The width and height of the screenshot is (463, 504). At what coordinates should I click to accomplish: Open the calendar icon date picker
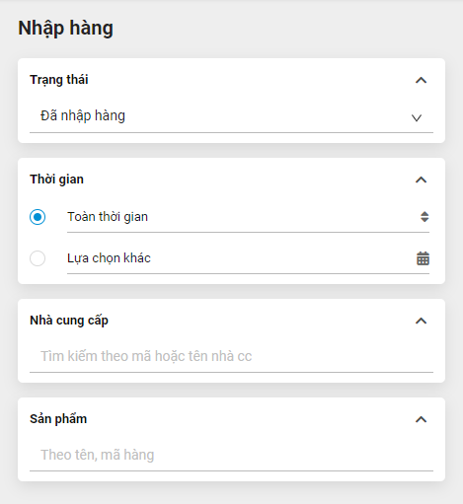(x=423, y=258)
